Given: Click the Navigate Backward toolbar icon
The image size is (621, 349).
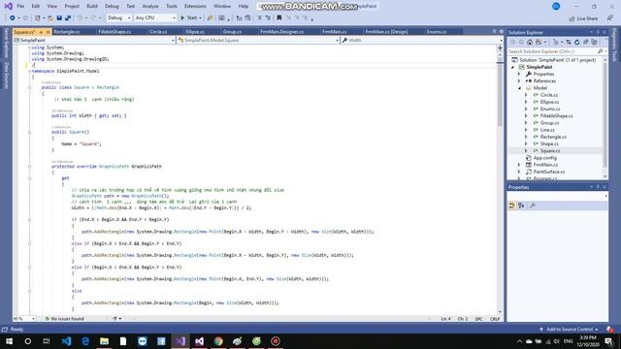Looking at the screenshot, I should (13, 17).
